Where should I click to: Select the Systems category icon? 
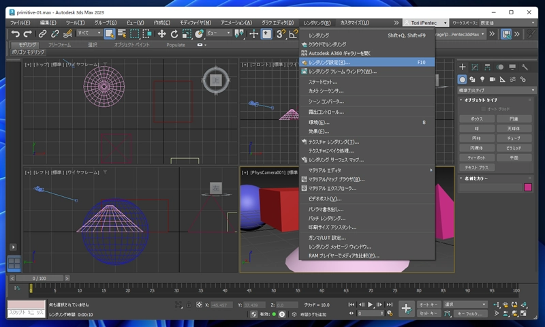pyautogui.click(x=523, y=80)
